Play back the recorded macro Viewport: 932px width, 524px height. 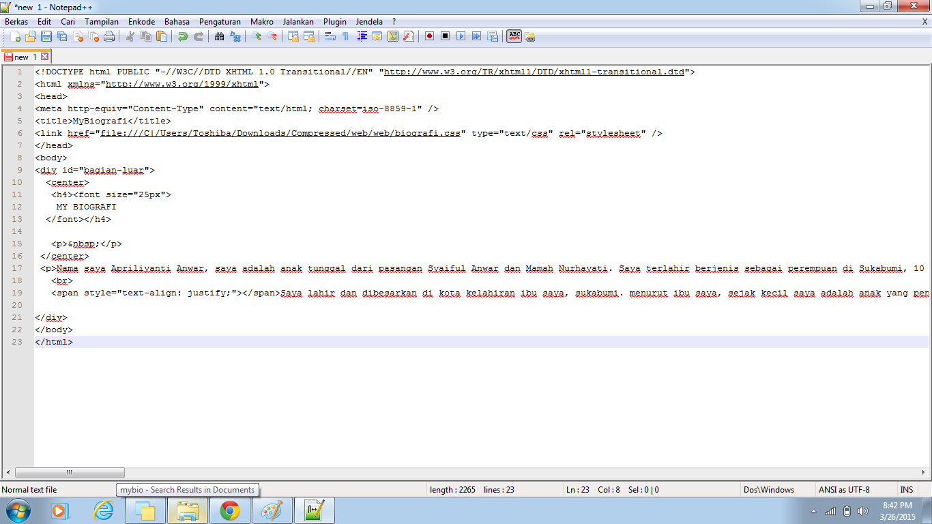tap(461, 36)
